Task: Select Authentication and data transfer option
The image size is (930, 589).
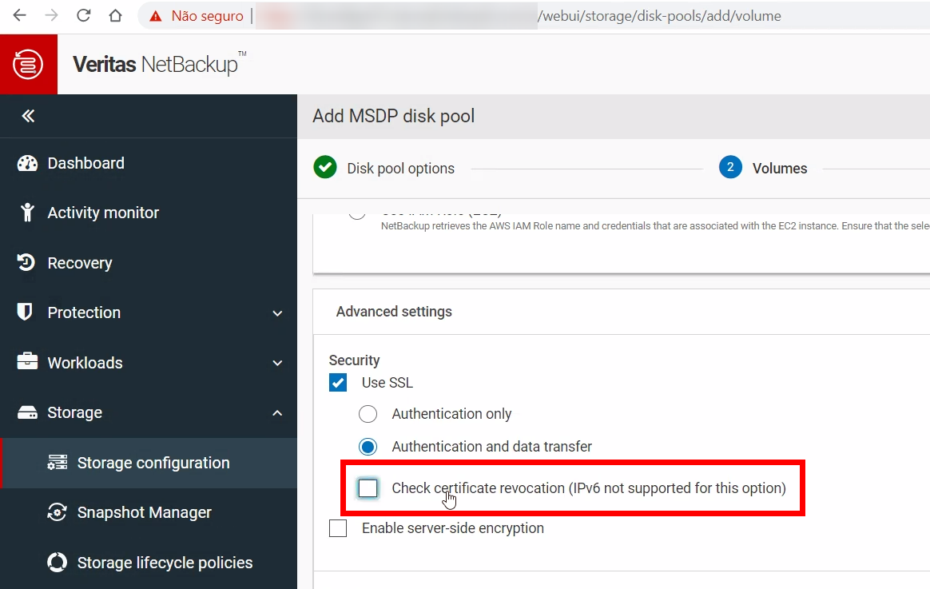Action: (368, 447)
